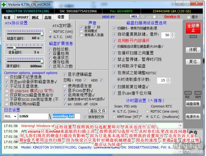Enable 仅扫描不记录信息 checkbox
Screen dimensions: 206x156
(x=7, y=77)
